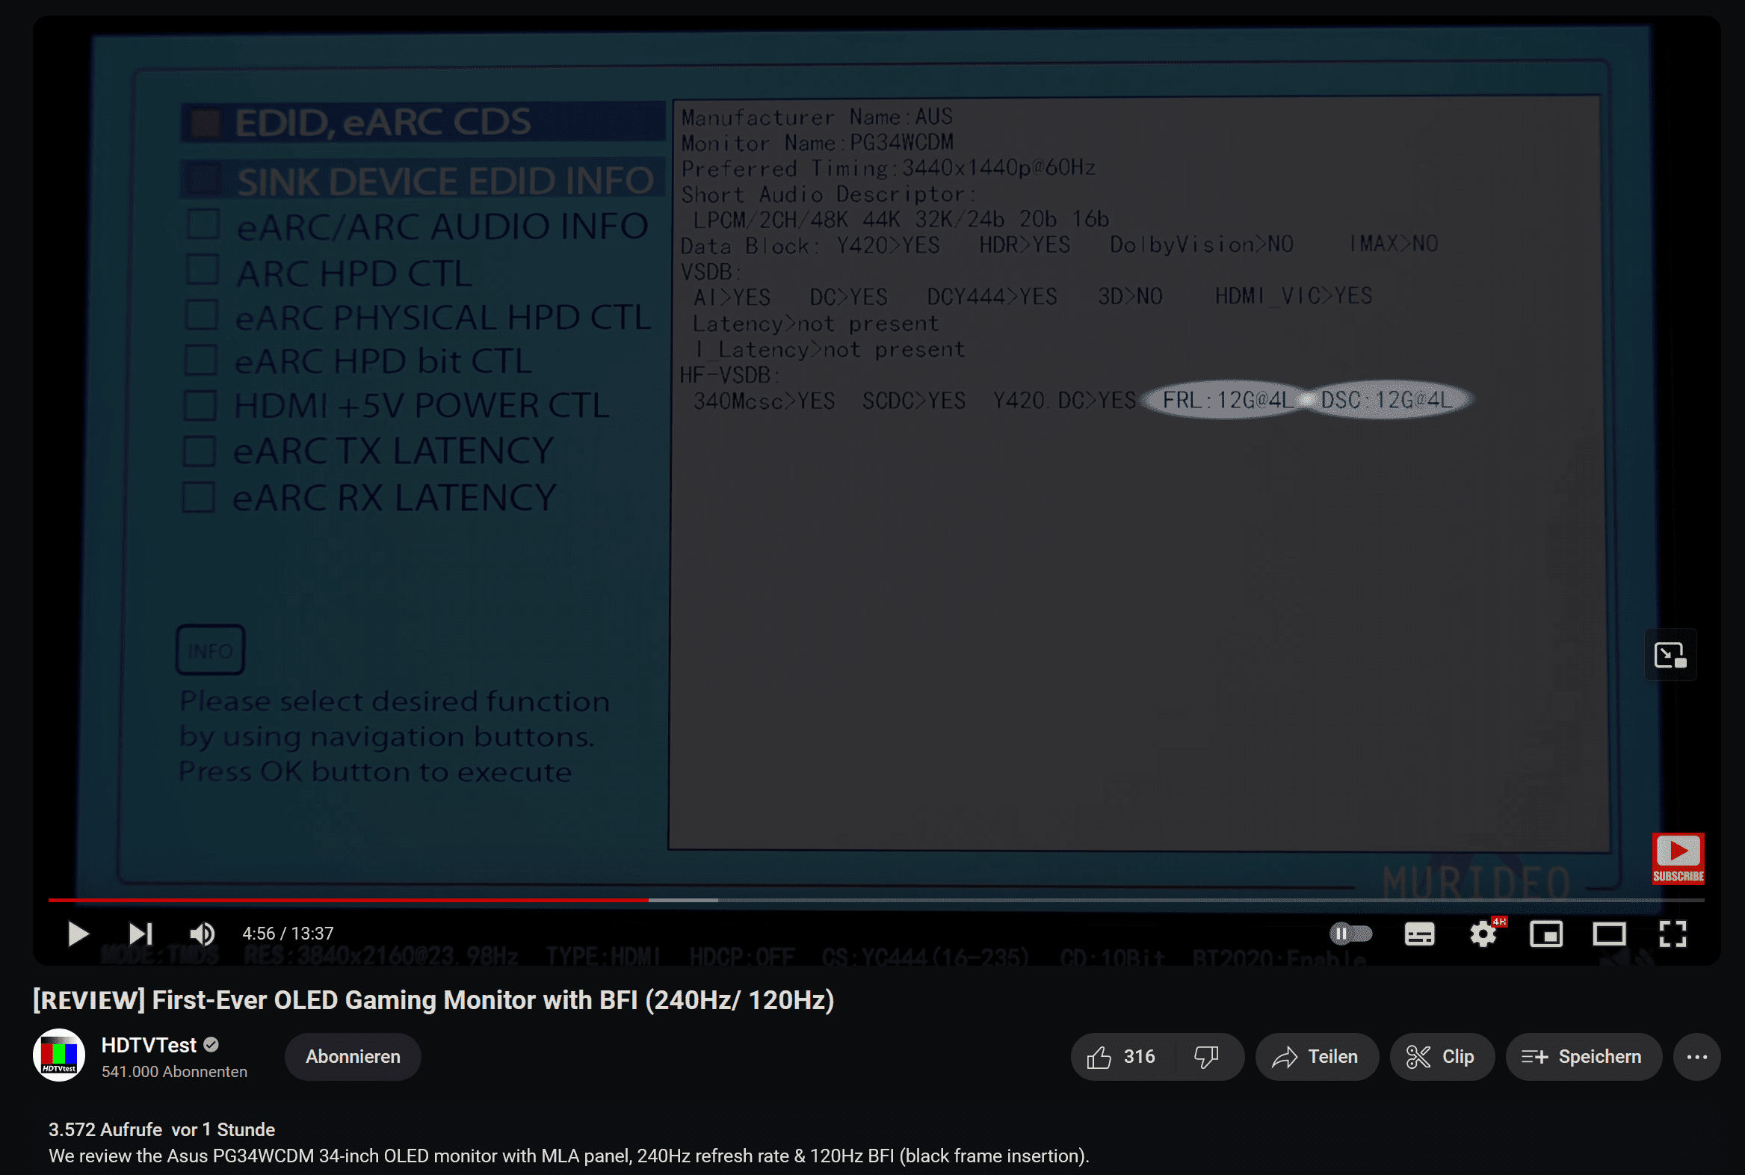The image size is (1745, 1175).
Task: Click the '3.572 Aufrufe' view count
Action: [x=105, y=1129]
